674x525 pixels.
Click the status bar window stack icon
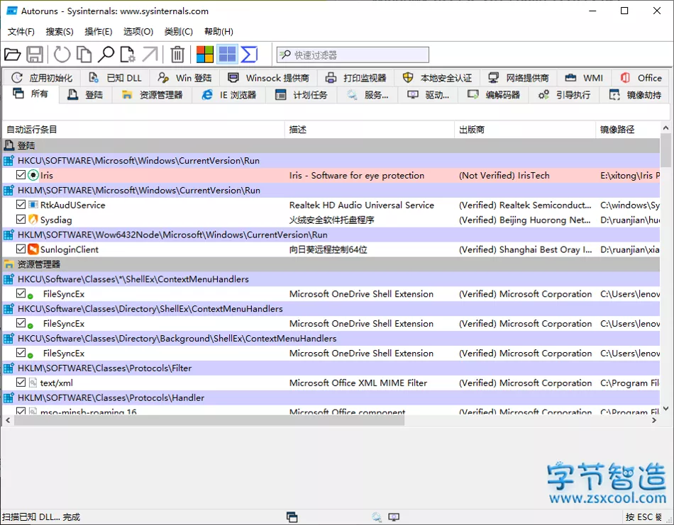point(292,516)
